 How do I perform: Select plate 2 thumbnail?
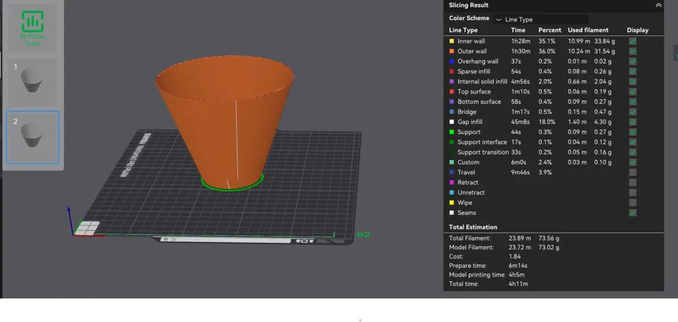[33, 138]
